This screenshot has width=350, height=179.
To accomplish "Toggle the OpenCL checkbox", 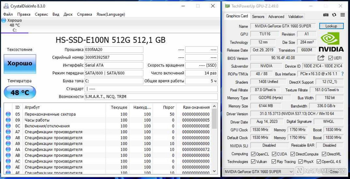I will pos(253,154).
